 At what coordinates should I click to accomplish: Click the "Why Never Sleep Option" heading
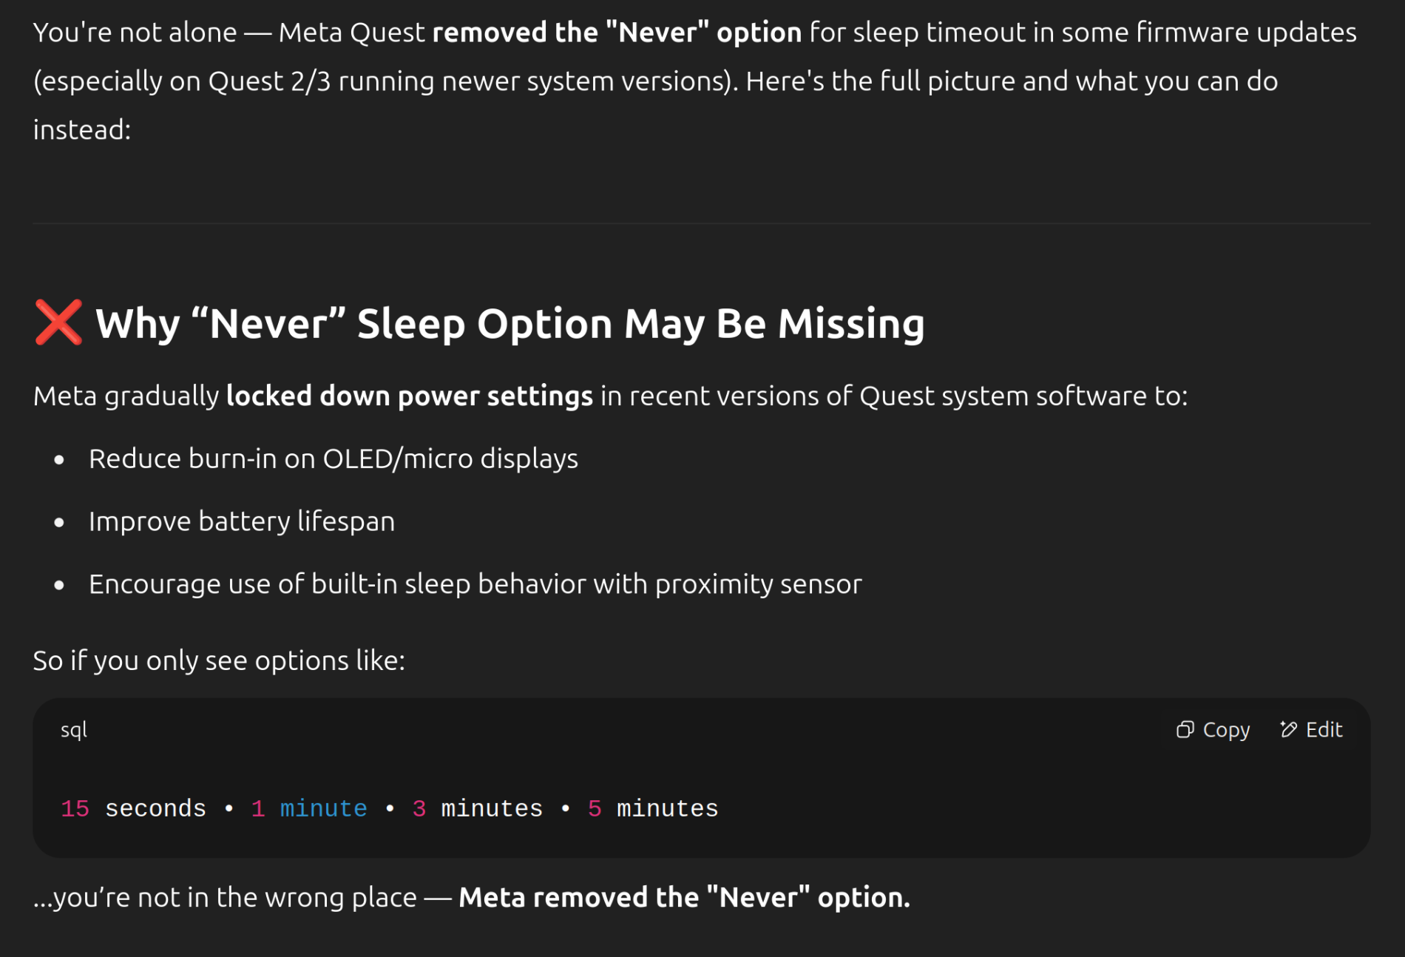[510, 324]
